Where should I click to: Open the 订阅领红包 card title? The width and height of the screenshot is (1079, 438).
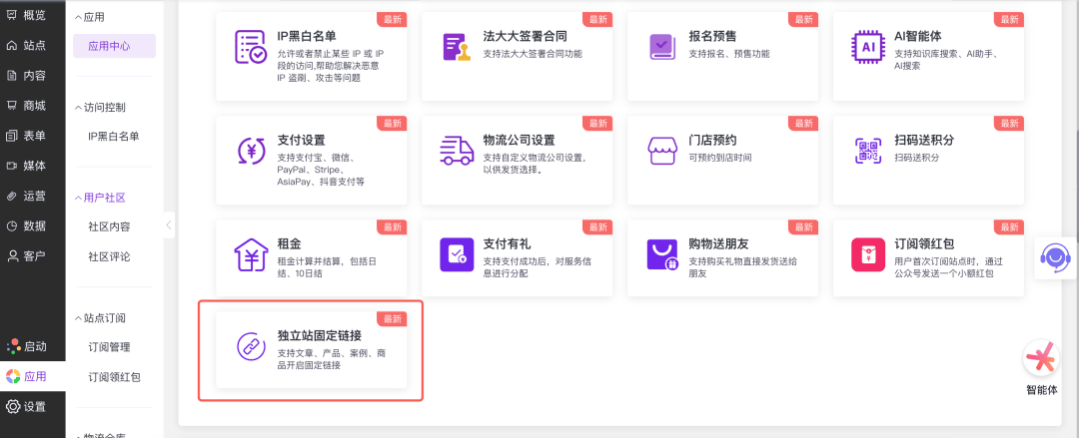[924, 244]
